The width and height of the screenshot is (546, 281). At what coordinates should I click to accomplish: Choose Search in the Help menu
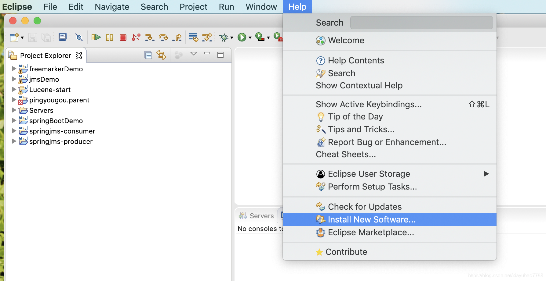coord(389,73)
